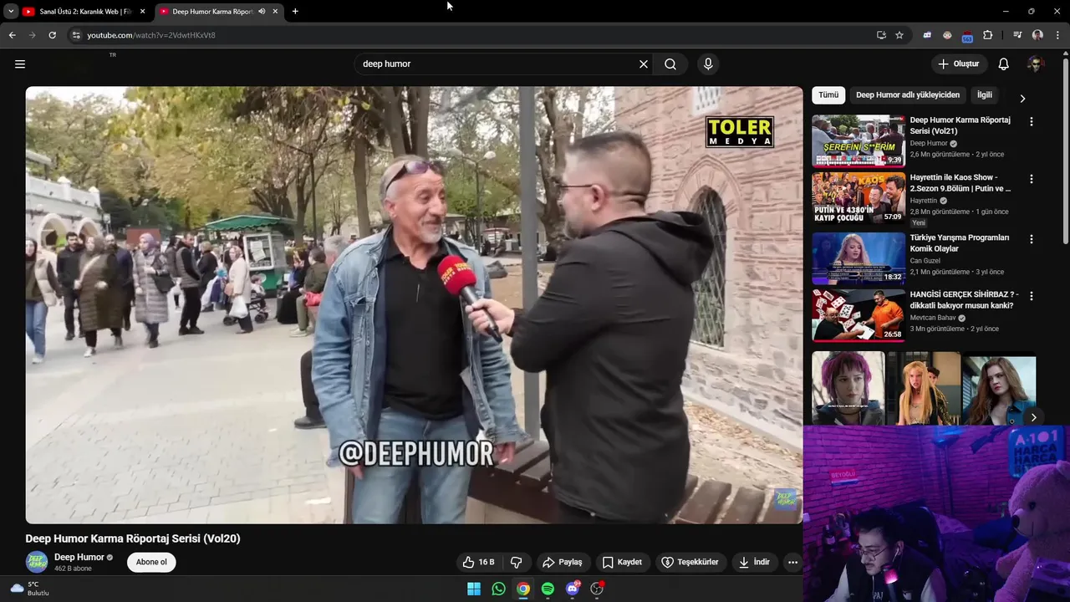Click the blue robot extension icon
Screen dimensions: 1070x602
pos(927,35)
